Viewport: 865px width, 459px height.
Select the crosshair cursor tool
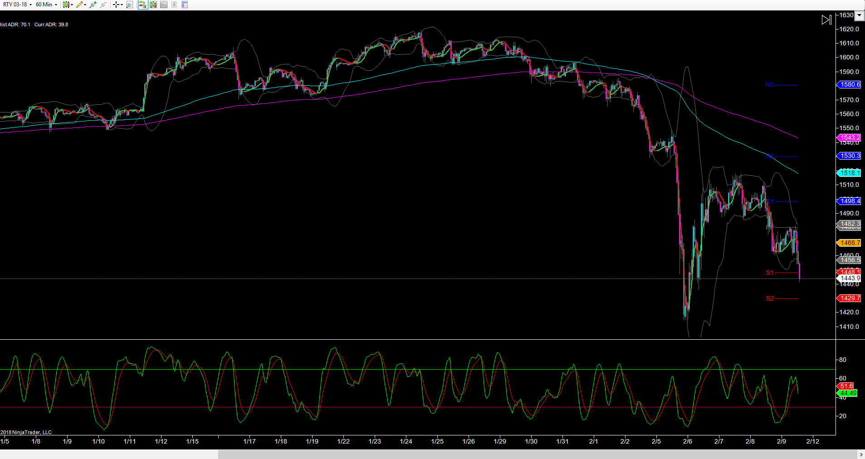[116, 5]
